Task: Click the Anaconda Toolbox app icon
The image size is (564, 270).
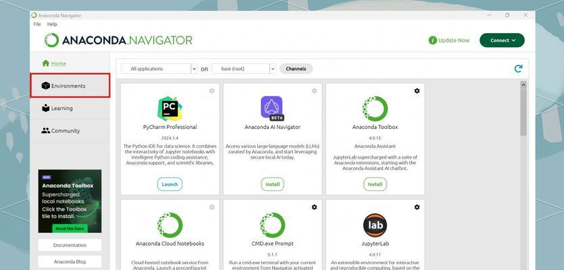Action: tap(375, 109)
